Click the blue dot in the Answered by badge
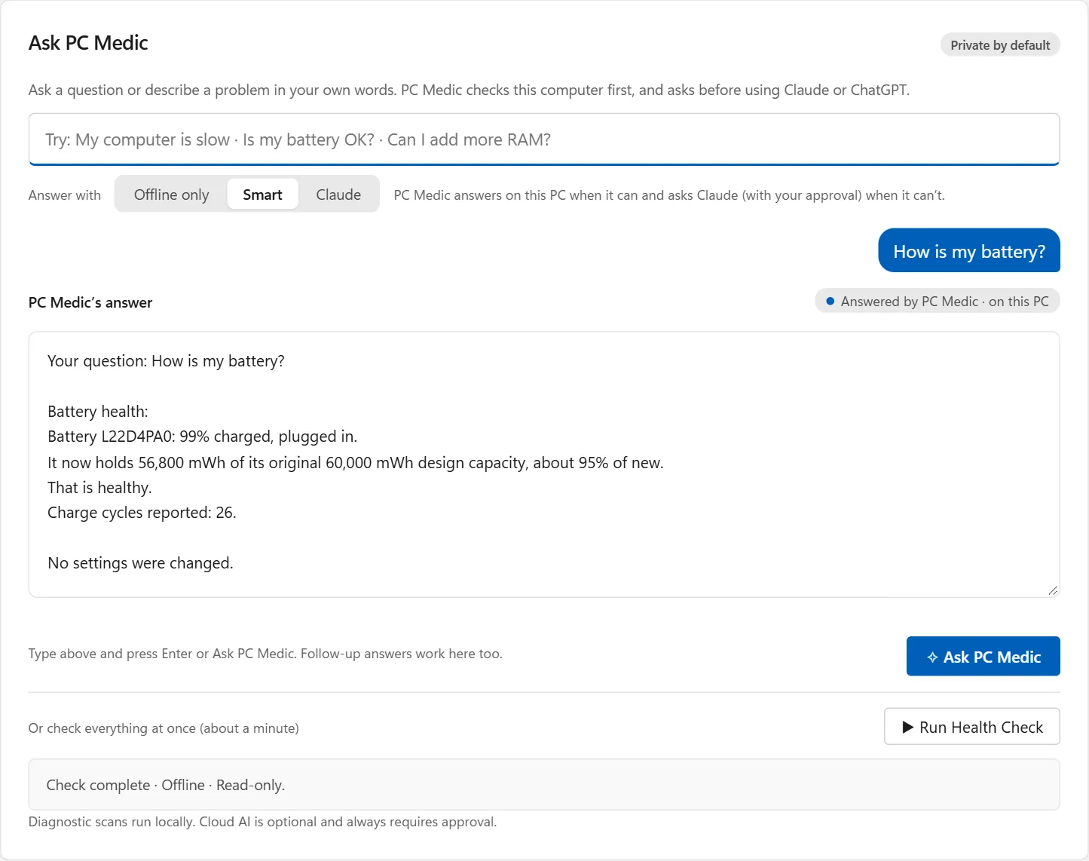Screen dimensions: 1089x861 830,302
